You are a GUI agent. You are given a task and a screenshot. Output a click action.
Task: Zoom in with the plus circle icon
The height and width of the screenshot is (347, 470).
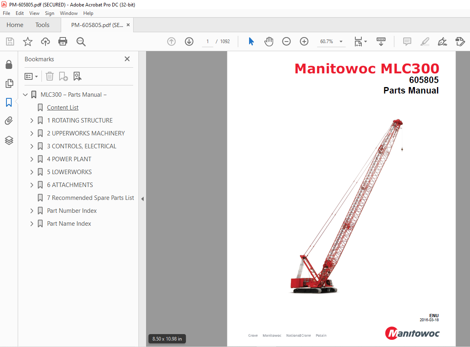tap(304, 42)
